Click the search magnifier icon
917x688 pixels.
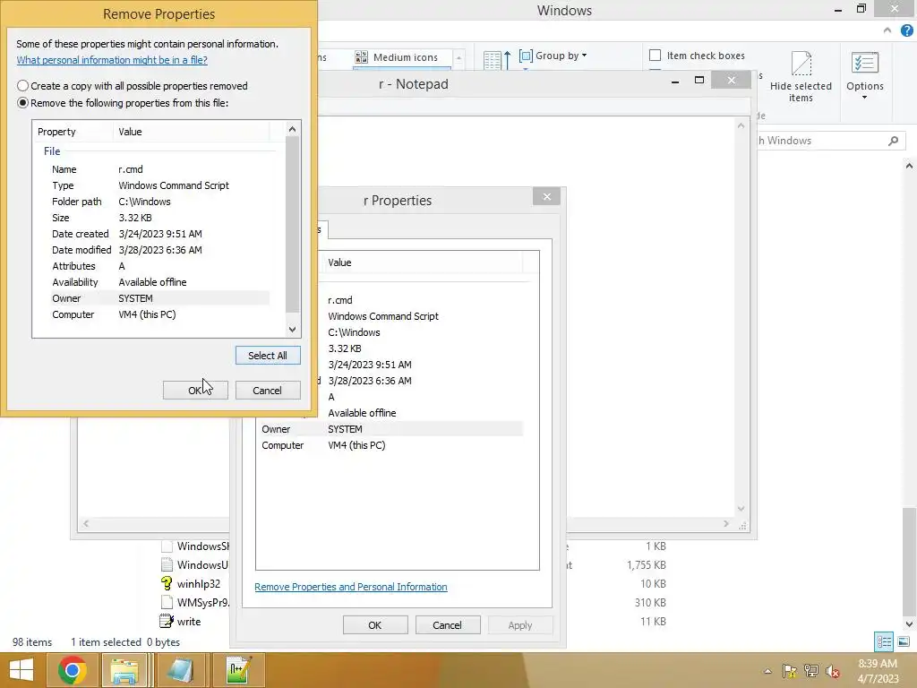[x=893, y=141]
